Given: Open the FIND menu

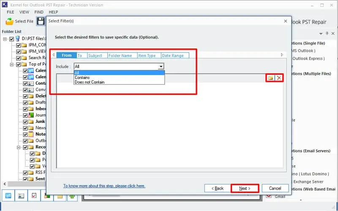Looking at the screenshot, I should [x=39, y=12].
